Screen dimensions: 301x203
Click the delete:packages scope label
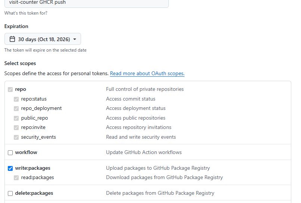(34, 193)
